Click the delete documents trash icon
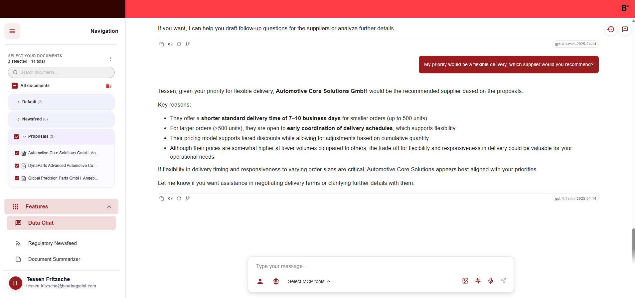 click(x=108, y=86)
